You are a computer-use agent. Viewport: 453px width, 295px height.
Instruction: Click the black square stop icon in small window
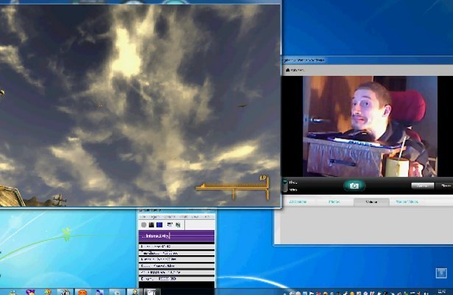pyautogui.click(x=151, y=225)
